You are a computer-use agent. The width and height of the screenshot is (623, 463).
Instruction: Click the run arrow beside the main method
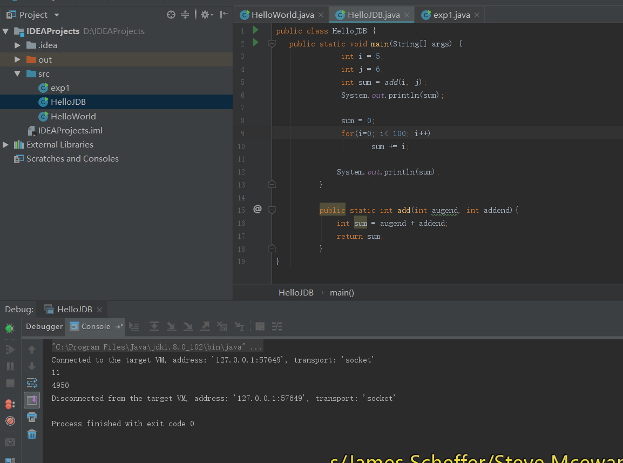click(x=255, y=43)
